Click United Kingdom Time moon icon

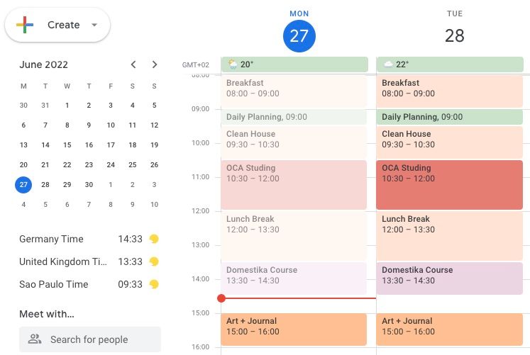point(153,261)
